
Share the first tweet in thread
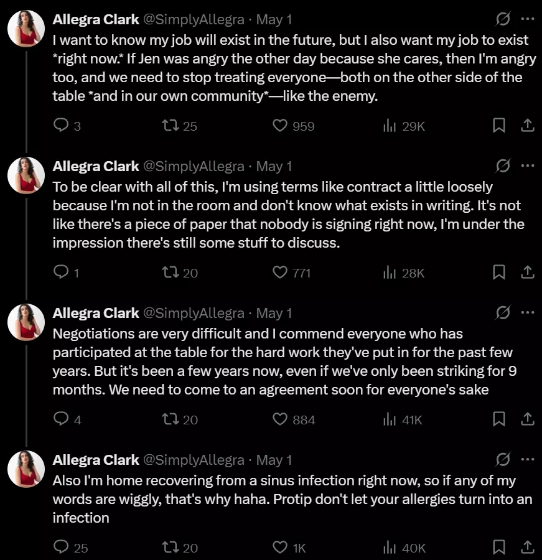coord(527,125)
